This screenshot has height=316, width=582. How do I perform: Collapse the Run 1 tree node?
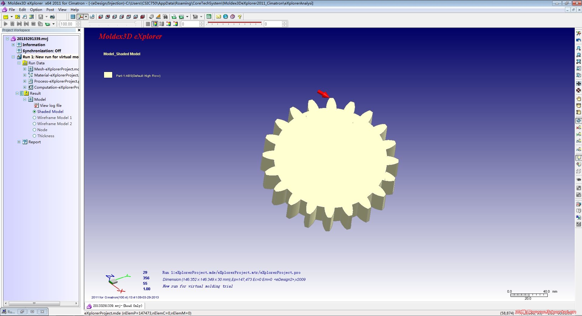pyautogui.click(x=13, y=57)
